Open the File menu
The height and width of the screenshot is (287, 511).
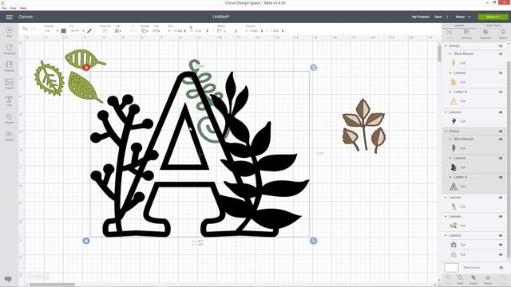click(x=4, y=8)
